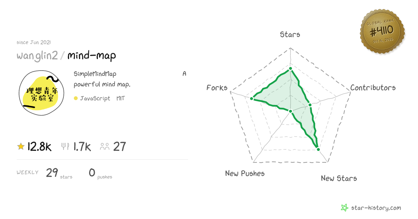The width and height of the screenshot is (418, 219).
Task: Click the contributors people icon beside 27
Action: point(105,146)
